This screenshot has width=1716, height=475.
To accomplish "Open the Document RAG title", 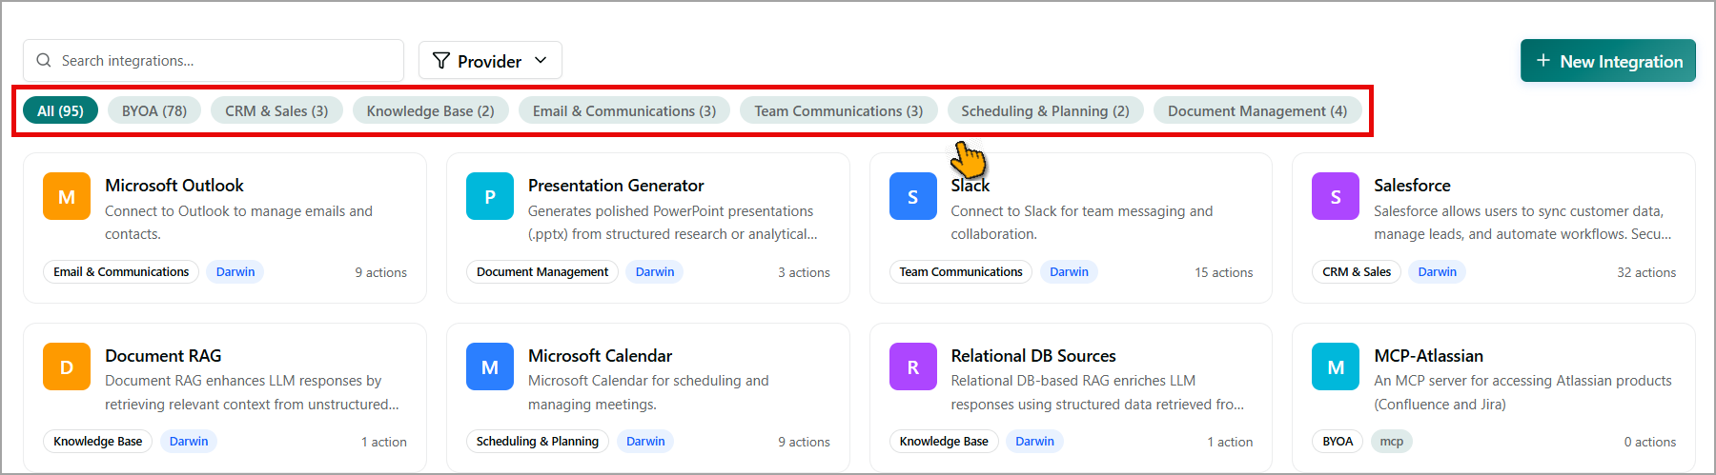I will pos(163,356).
